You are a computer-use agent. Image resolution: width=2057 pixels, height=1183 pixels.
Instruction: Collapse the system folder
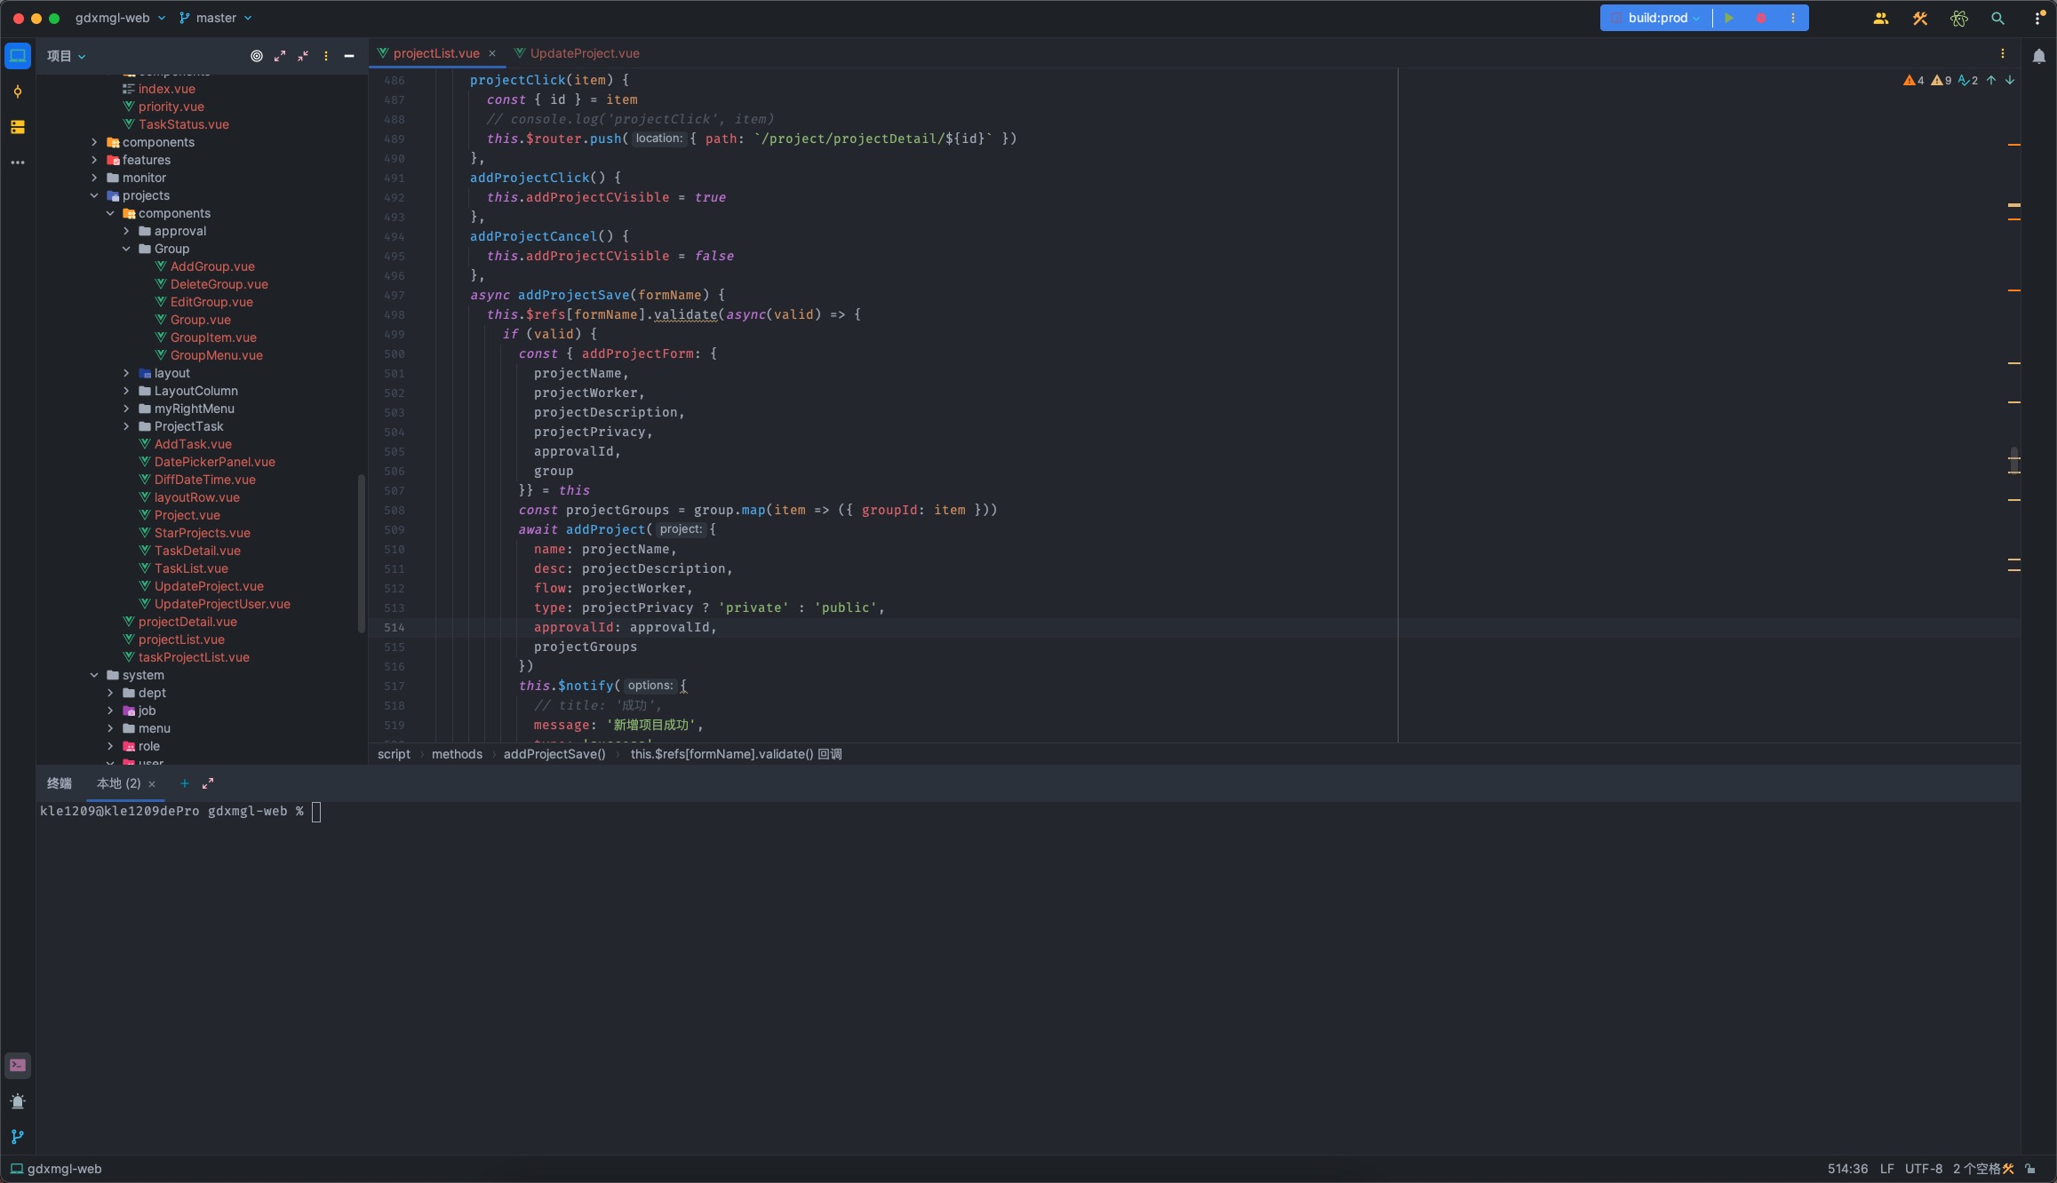pos(94,675)
